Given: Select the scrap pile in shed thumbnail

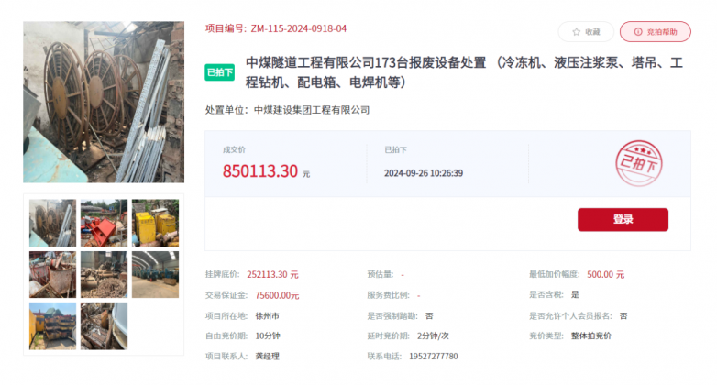Looking at the screenshot, I should click(x=104, y=274).
